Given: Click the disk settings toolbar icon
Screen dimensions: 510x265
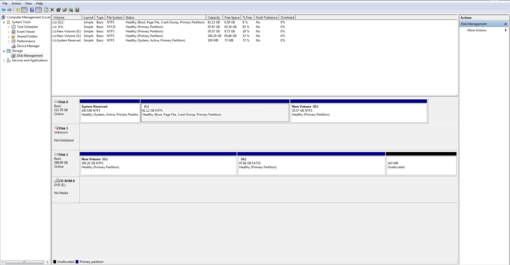Looking at the screenshot, I should 77,10.
